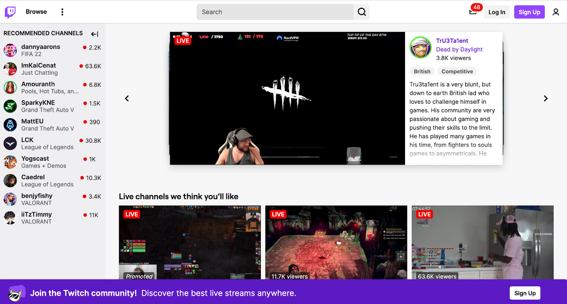Click LCK's 'League of Legends' label
Screen dimensions: 567x304
pyautogui.click(x=47, y=147)
